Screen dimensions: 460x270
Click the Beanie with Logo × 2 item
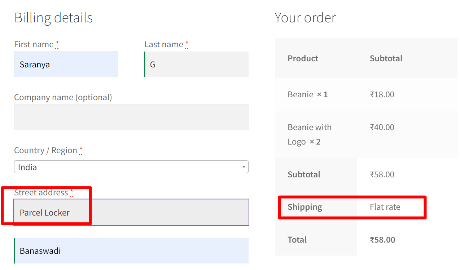coord(309,134)
